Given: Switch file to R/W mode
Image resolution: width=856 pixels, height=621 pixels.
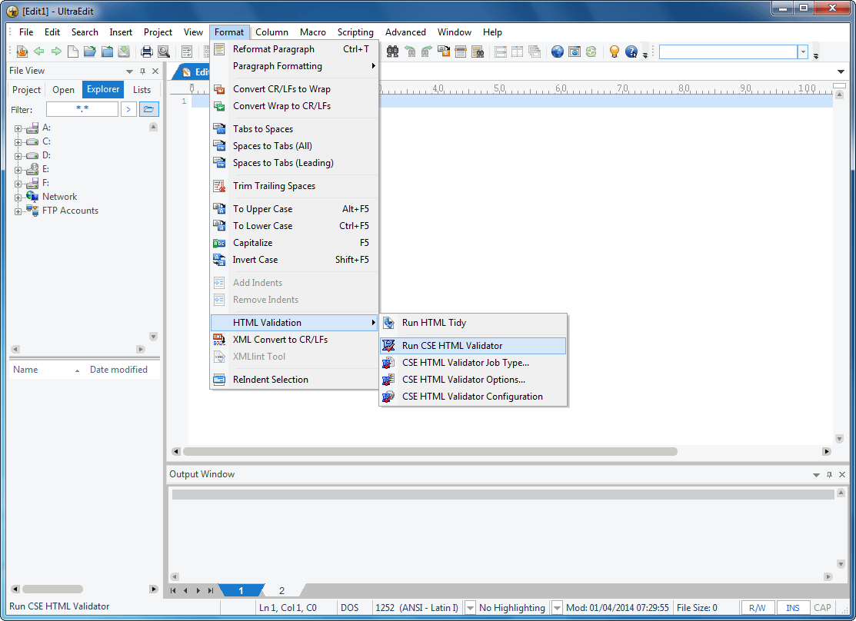Looking at the screenshot, I should (x=757, y=607).
